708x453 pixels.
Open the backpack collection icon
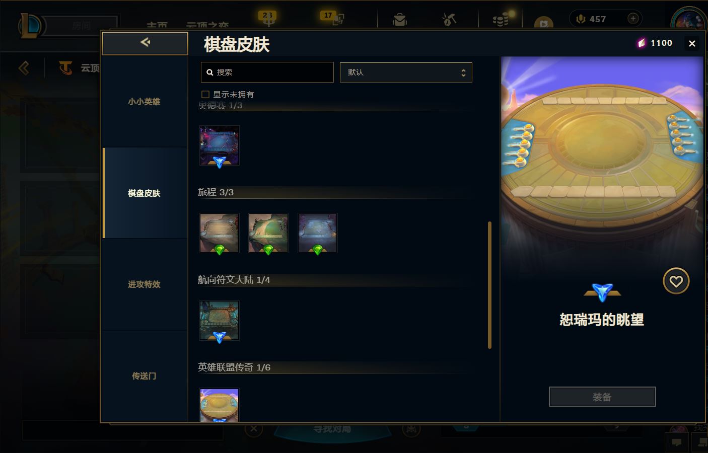click(400, 20)
